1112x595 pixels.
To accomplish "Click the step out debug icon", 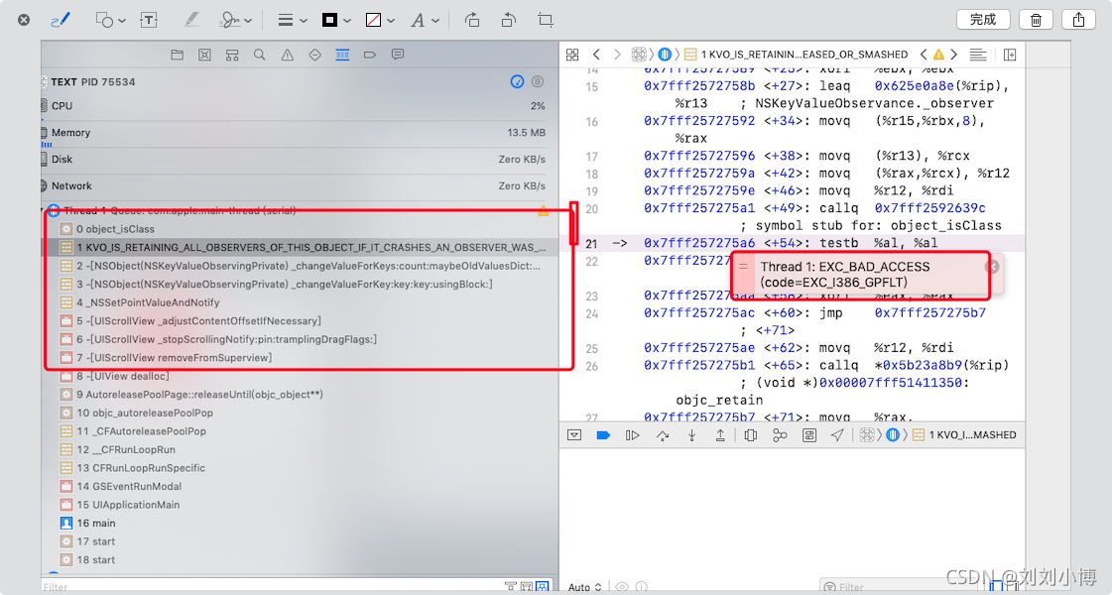I will point(720,435).
